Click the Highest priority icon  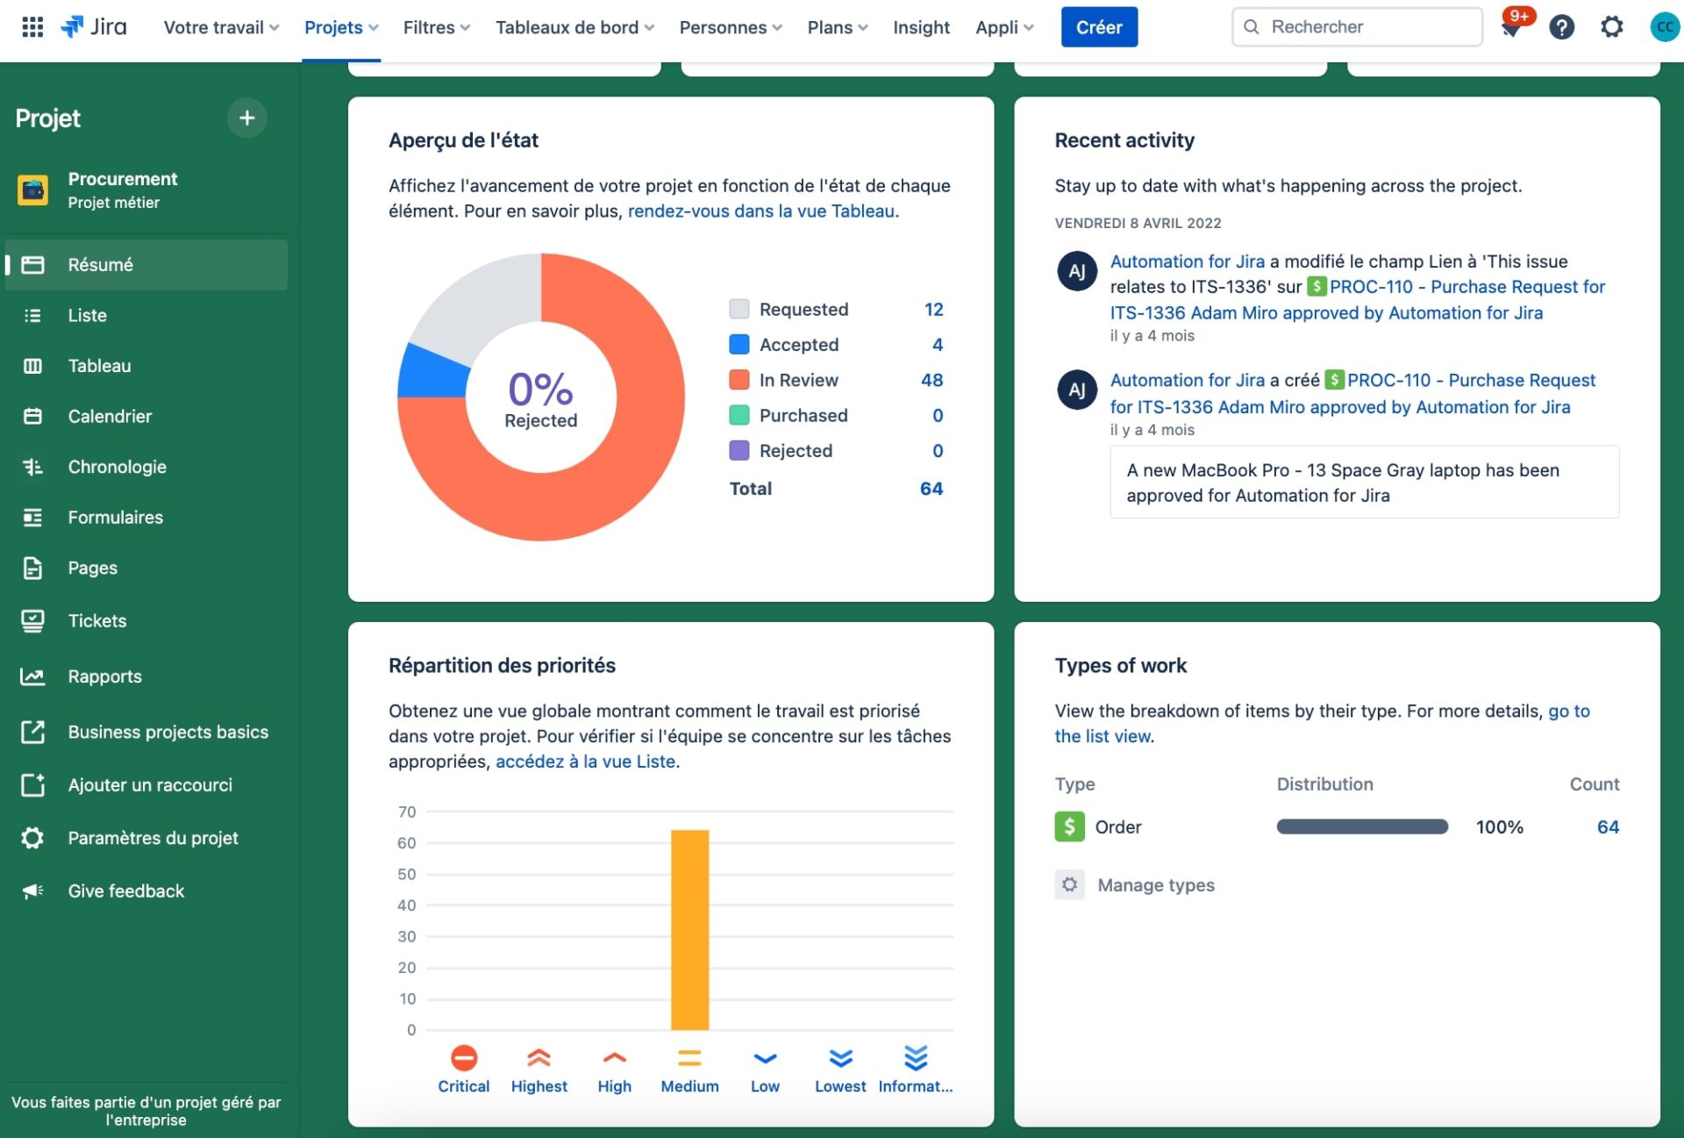[539, 1058]
